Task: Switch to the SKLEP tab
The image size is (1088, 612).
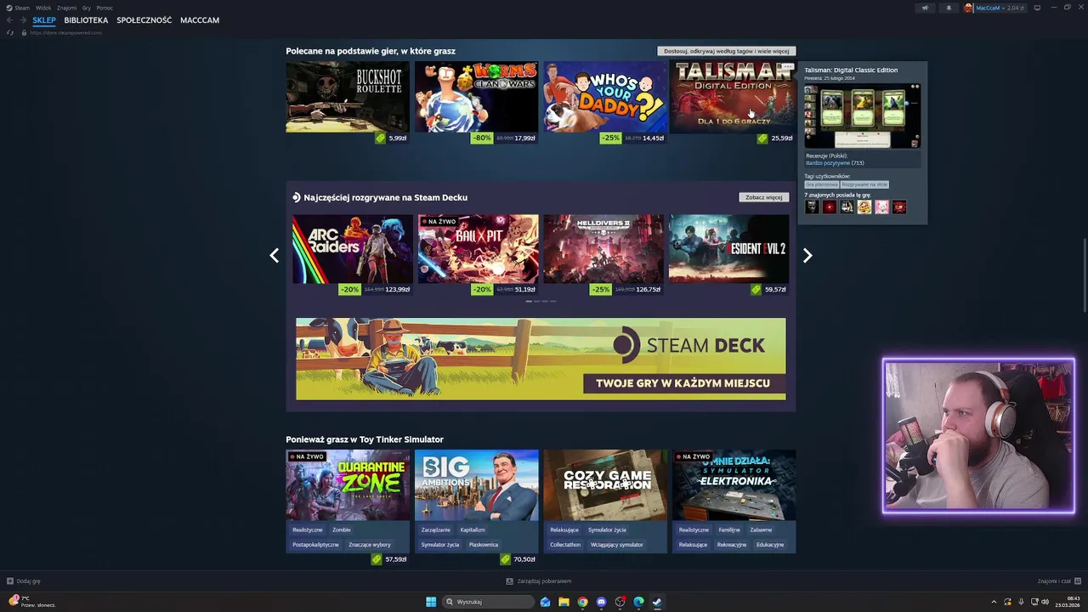Action: pos(44,20)
